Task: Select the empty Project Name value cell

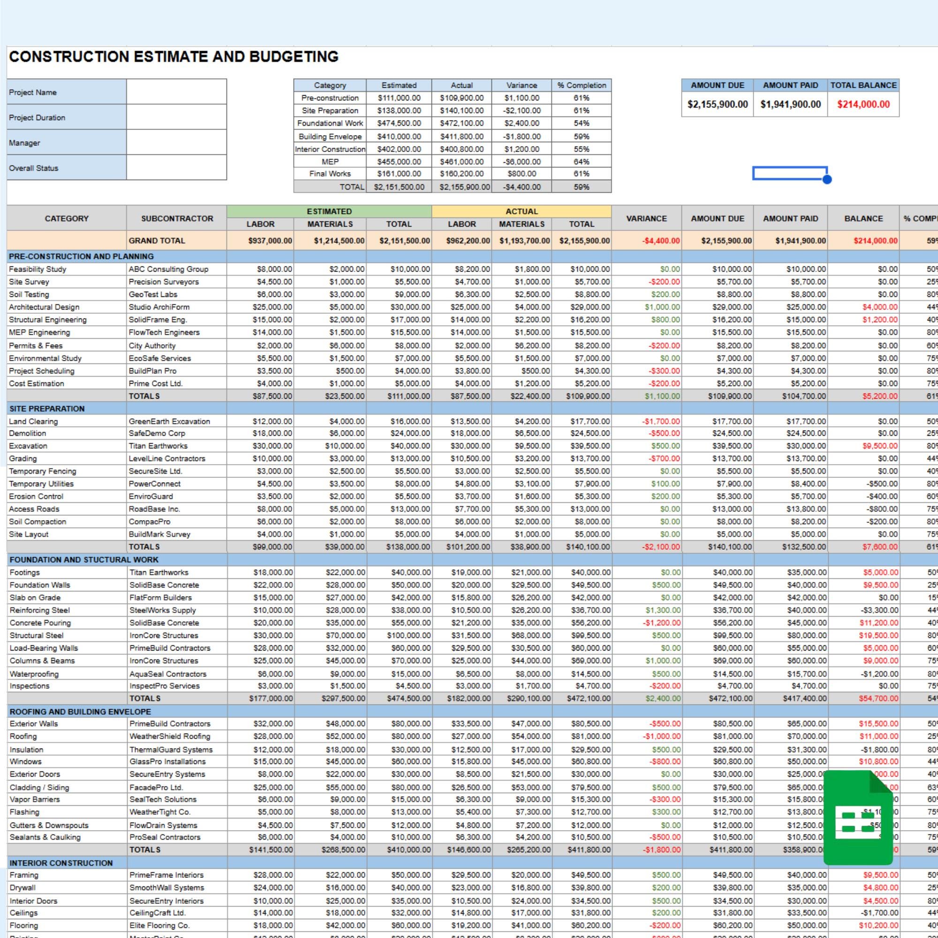Action: pos(177,92)
